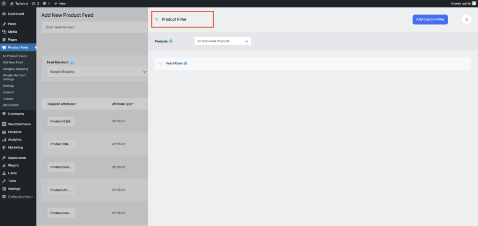Click the Plugins plug icon
The width and height of the screenshot is (478, 226).
coord(4,165)
